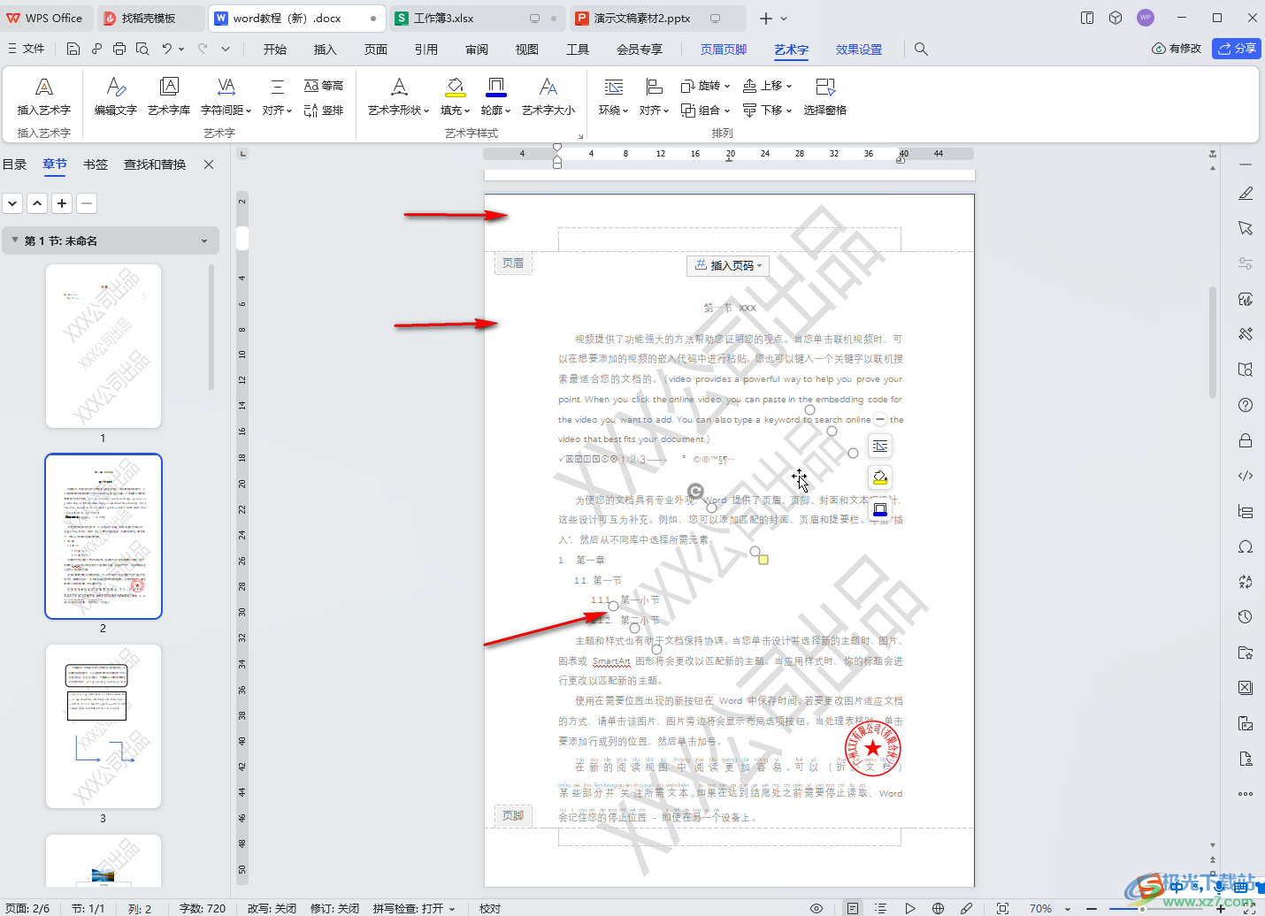Open the 下移 send backward dropdown
Image resolution: width=1265 pixels, height=916 pixels.
coord(767,111)
